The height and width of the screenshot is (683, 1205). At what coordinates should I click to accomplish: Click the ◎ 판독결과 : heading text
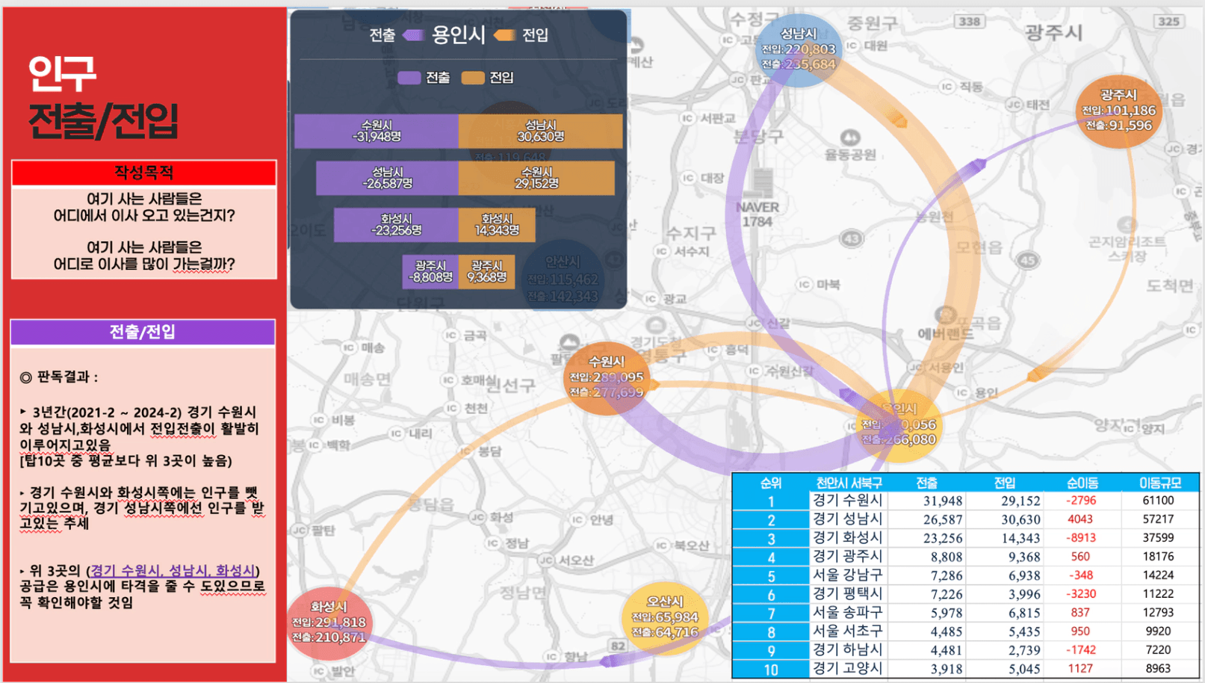[59, 377]
